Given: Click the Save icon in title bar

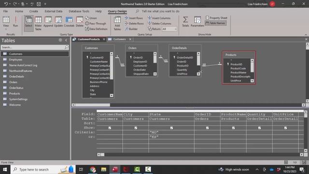Looking at the screenshot, I should (39, 4).
